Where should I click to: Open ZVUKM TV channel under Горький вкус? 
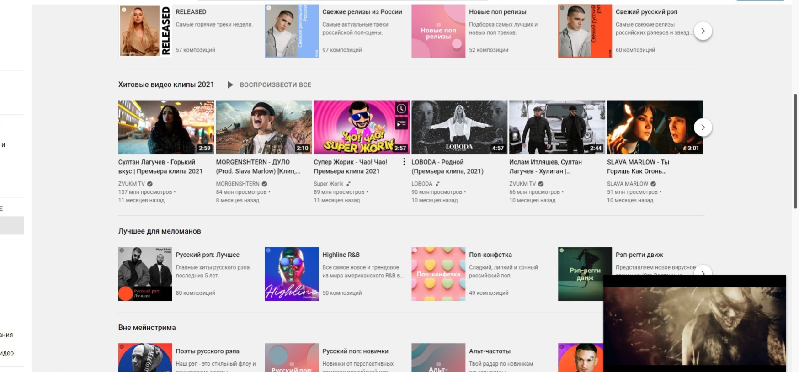coord(132,184)
